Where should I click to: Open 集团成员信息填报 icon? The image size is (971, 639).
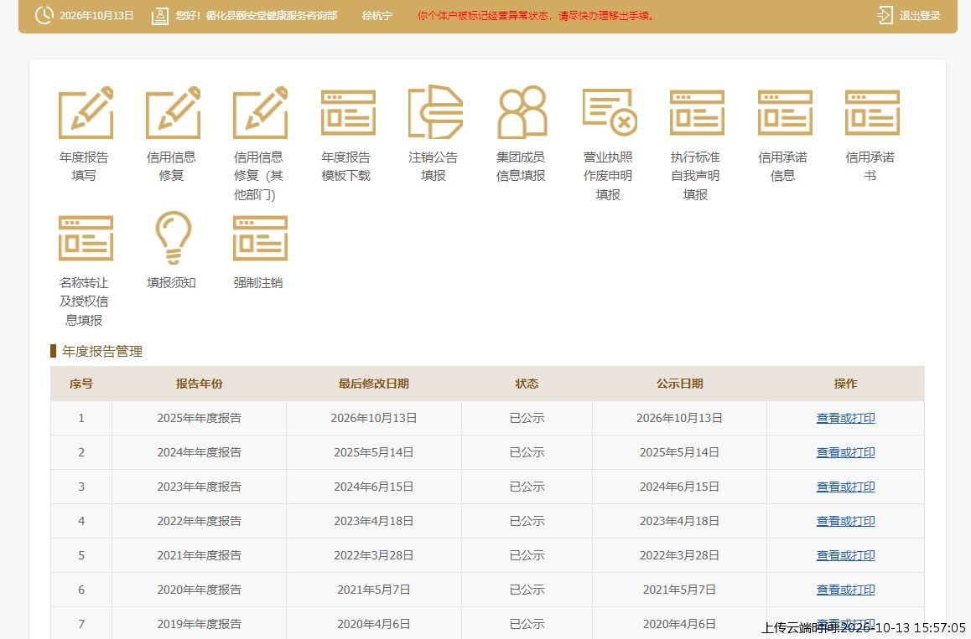click(522, 112)
